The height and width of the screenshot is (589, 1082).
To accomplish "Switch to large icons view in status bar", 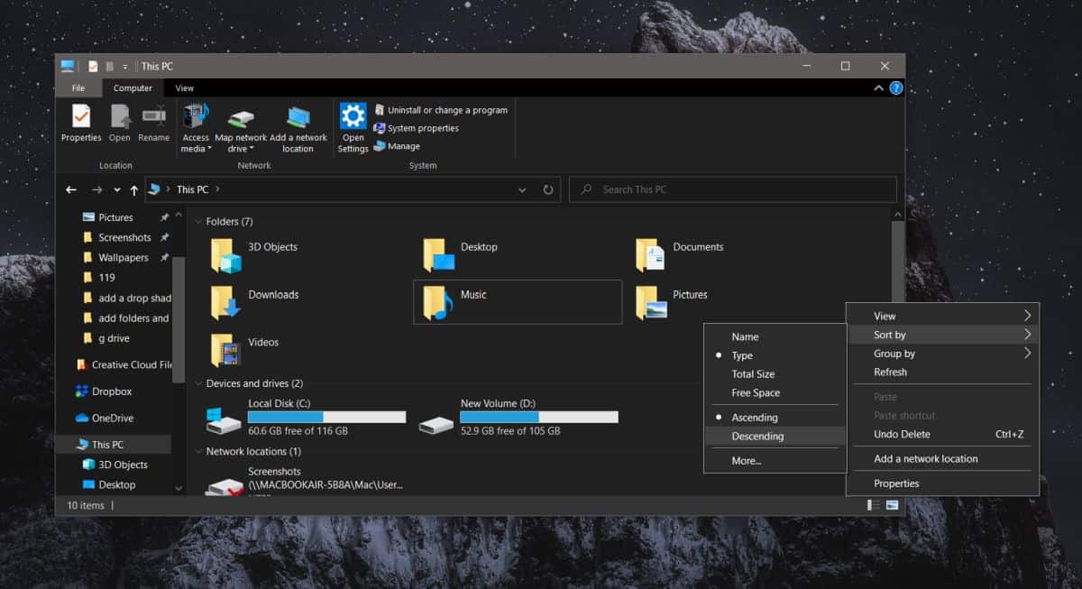I will tap(892, 505).
